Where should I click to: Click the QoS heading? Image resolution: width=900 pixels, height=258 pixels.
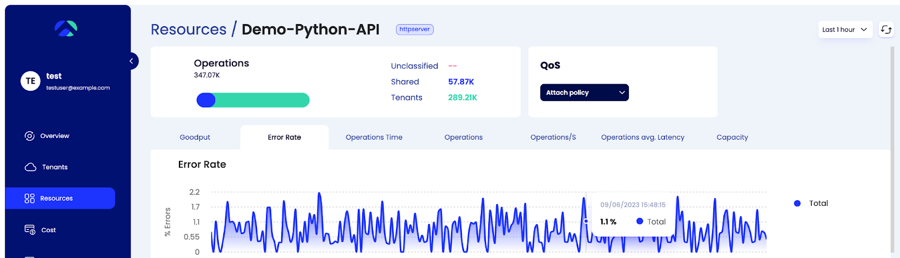click(x=550, y=65)
